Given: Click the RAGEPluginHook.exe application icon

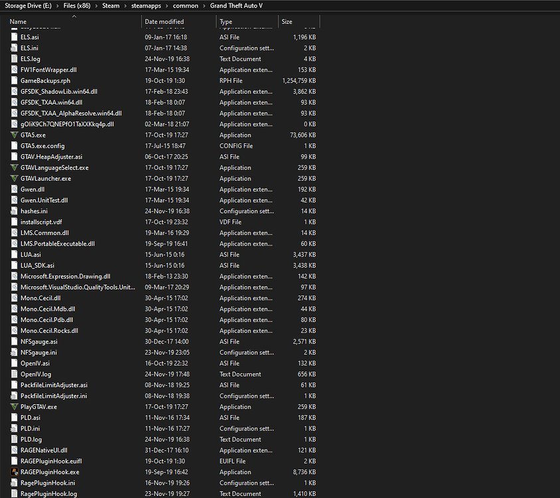Looking at the screenshot, I should click(x=15, y=472).
